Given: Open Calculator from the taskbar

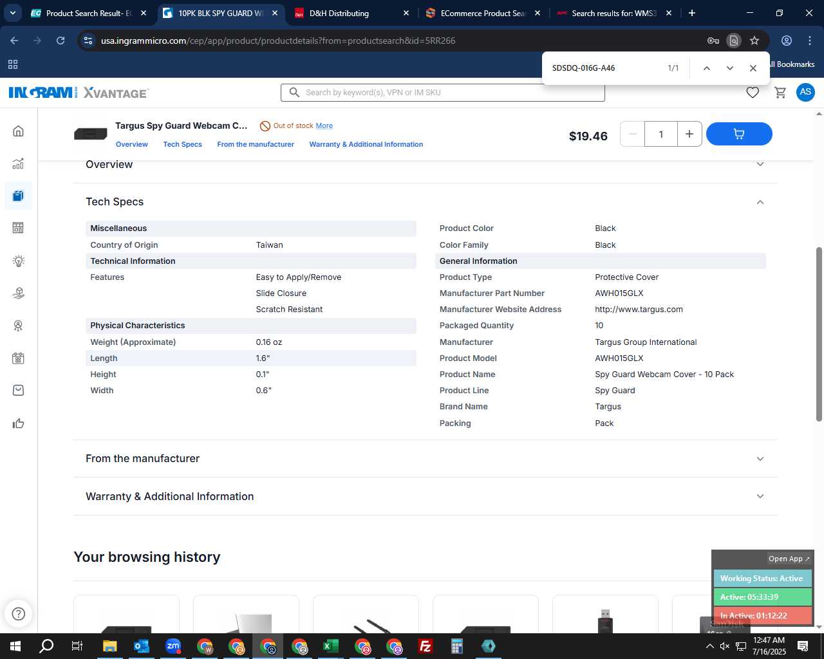Looking at the screenshot, I should [x=456, y=646].
